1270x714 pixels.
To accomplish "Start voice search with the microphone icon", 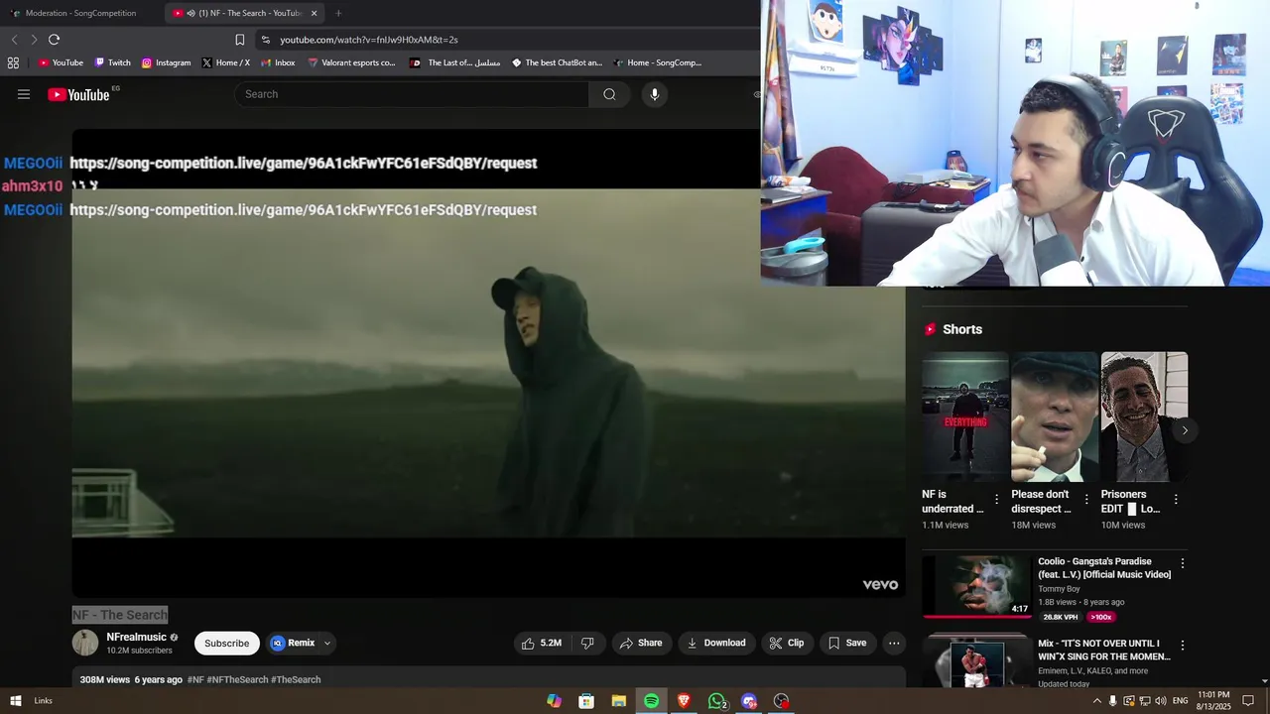I will (x=654, y=94).
